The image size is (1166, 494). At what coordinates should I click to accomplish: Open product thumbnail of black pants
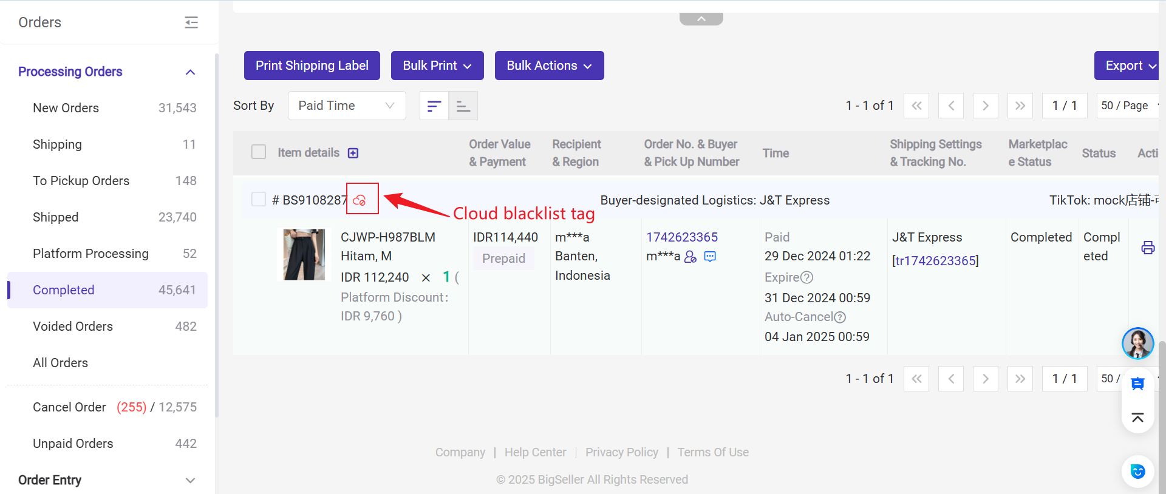[304, 254]
